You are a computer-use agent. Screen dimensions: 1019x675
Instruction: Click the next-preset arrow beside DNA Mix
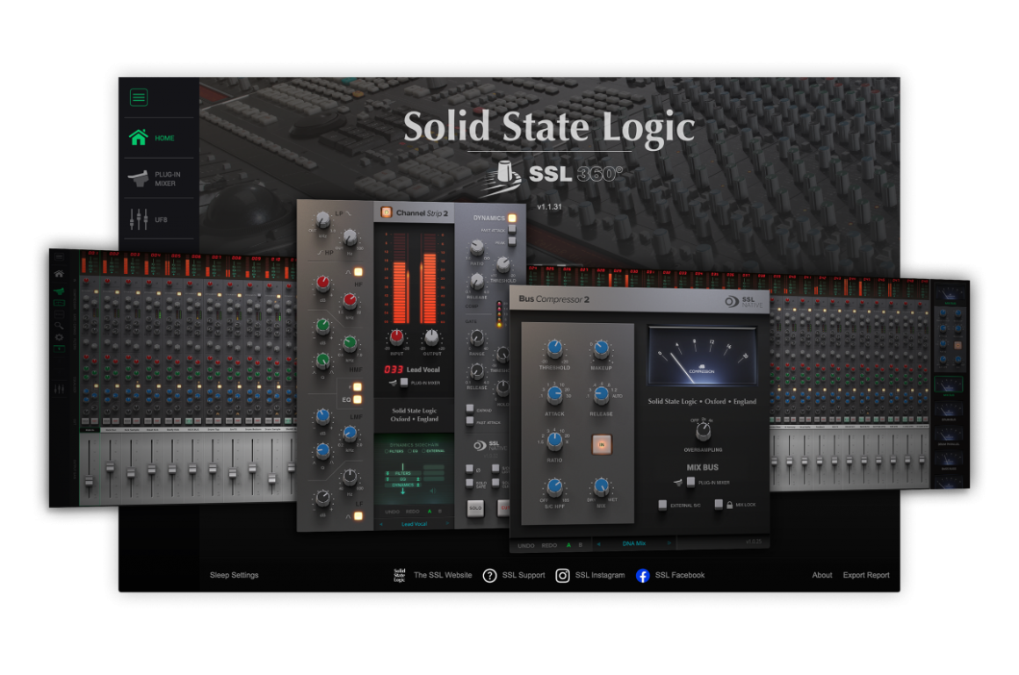(668, 543)
